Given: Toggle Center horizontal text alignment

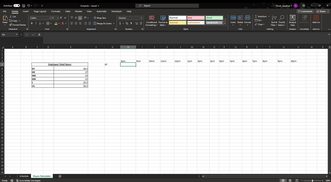Looking at the screenshot, I should 76,24.
